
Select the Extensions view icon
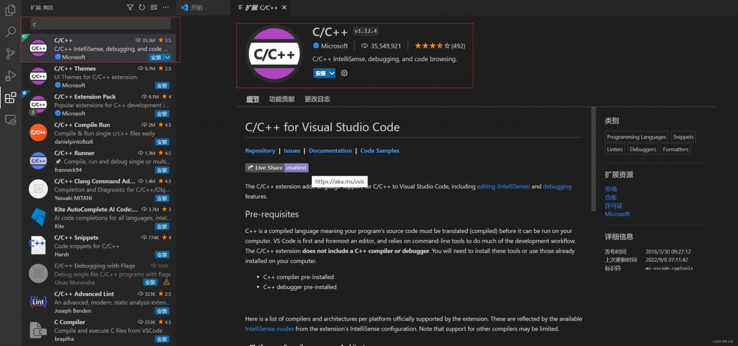pos(10,97)
